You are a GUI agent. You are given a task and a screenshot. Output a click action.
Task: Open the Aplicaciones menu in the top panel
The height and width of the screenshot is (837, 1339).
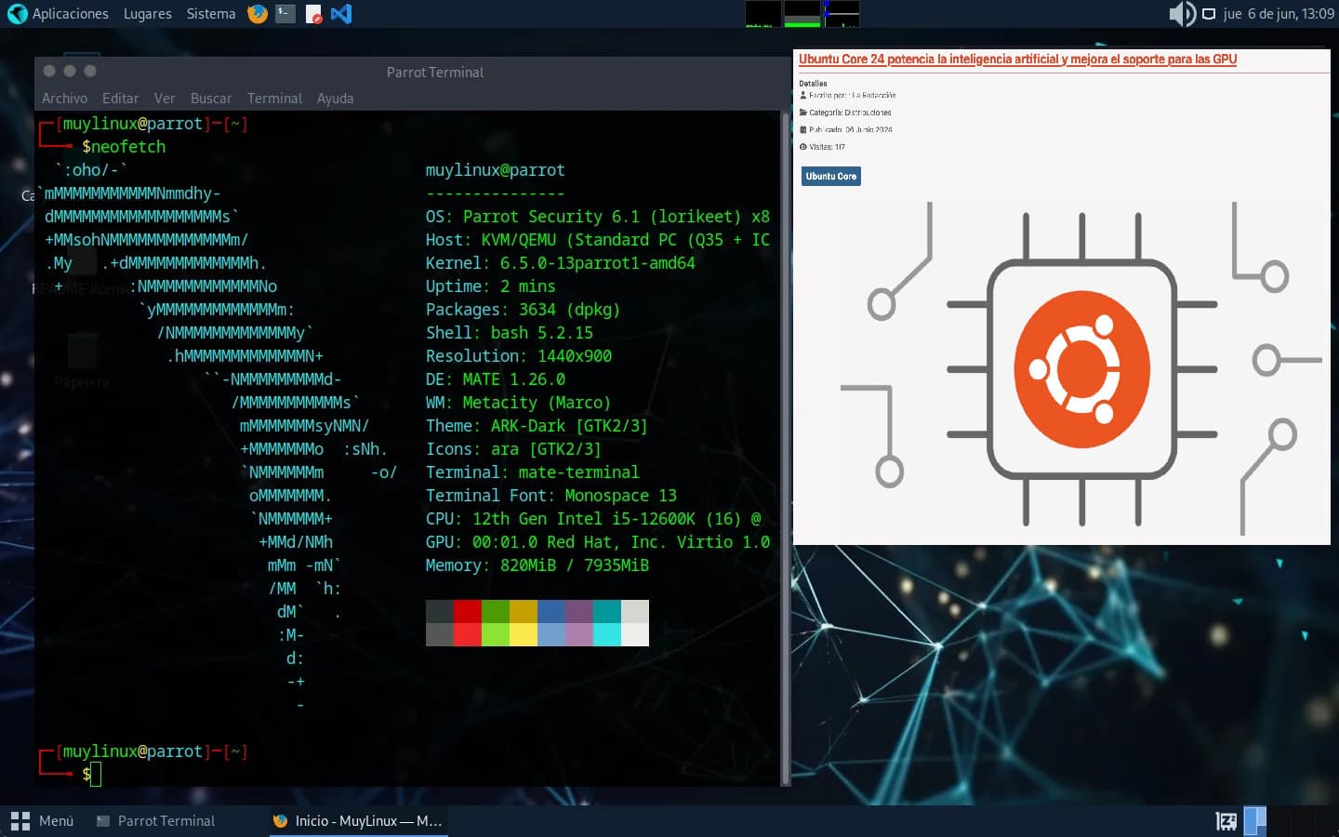[x=71, y=14]
